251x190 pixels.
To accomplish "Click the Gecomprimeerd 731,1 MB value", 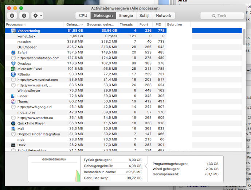I will tap(211, 174).
